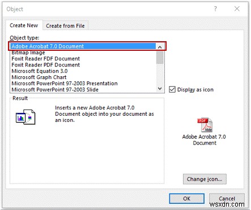Click the object type list scrollbar thumb
This screenshot has height=210, width=251.
click(x=160, y=58)
